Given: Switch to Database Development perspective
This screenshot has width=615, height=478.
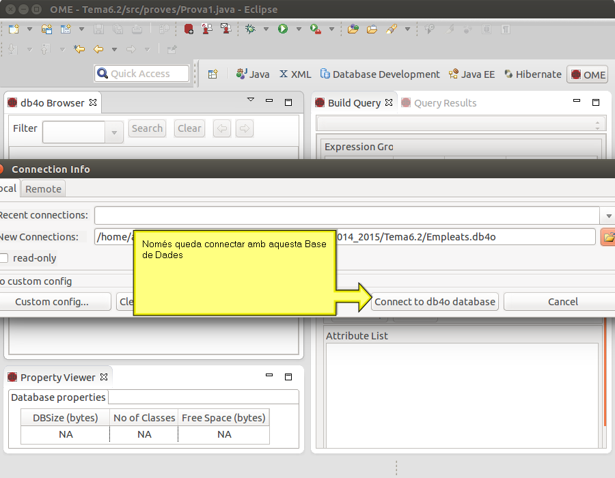Looking at the screenshot, I should (380, 74).
